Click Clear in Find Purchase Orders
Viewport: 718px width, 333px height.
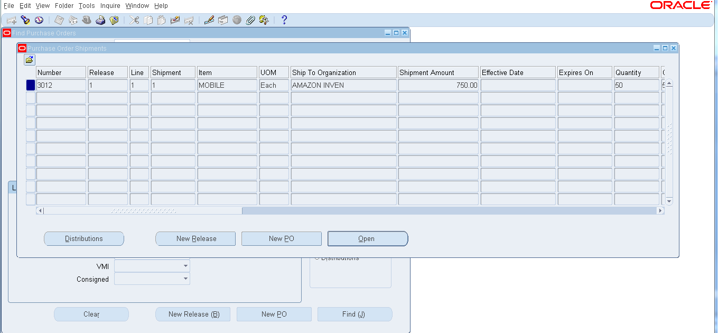click(x=91, y=314)
